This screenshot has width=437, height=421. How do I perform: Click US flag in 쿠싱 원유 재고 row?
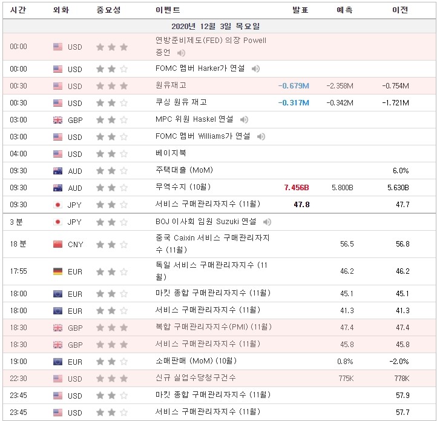click(x=57, y=103)
